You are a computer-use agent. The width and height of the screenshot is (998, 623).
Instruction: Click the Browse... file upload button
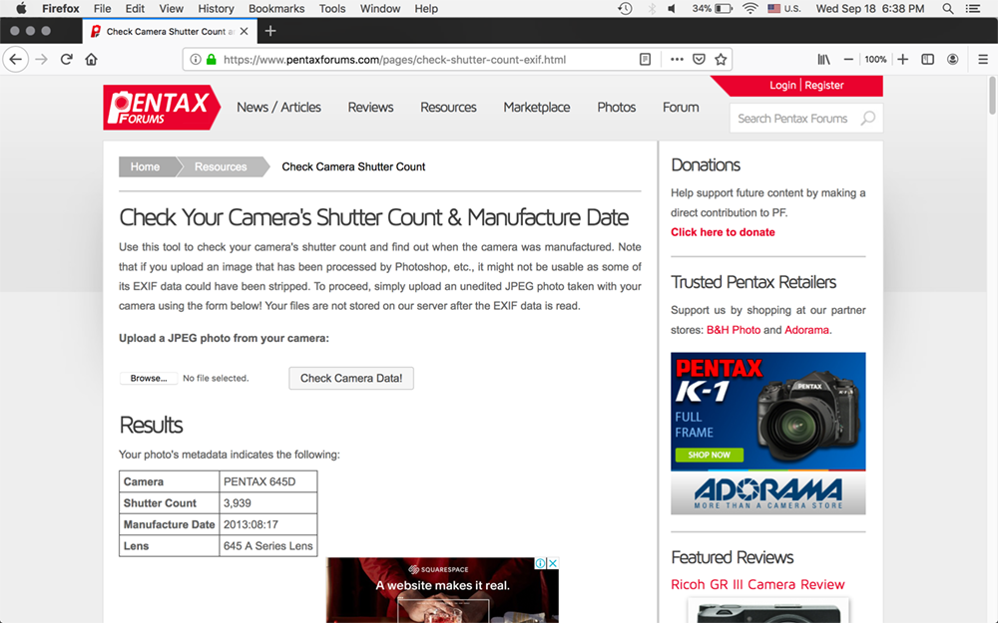click(x=149, y=379)
